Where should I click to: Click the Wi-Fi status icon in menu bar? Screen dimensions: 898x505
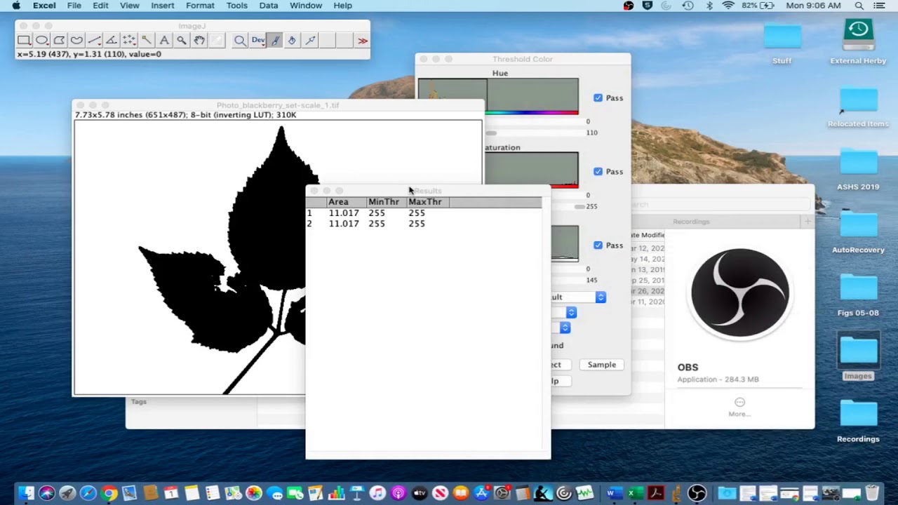coord(728,6)
